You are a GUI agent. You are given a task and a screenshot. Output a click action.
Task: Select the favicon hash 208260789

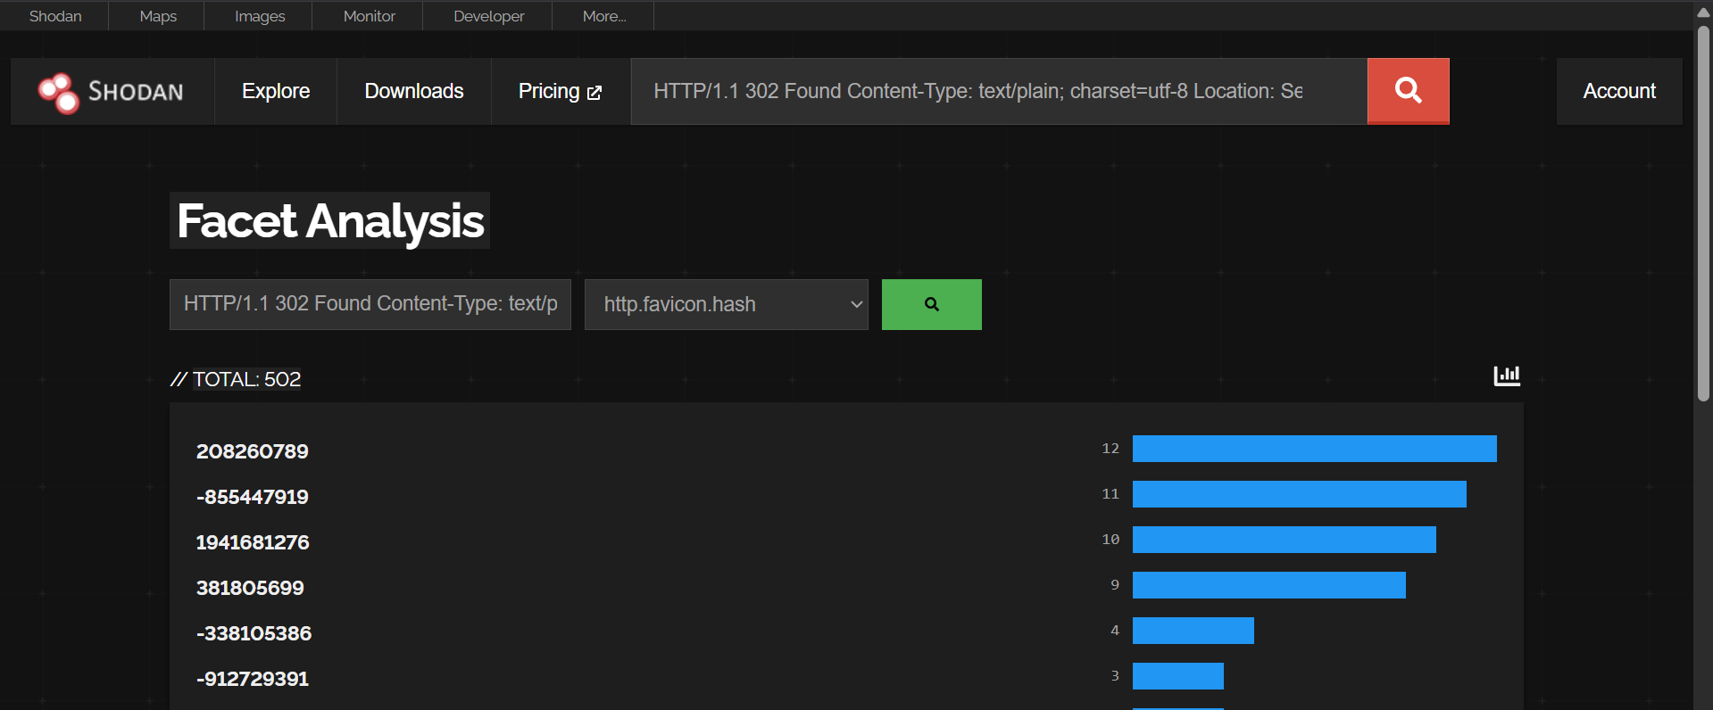point(253,451)
